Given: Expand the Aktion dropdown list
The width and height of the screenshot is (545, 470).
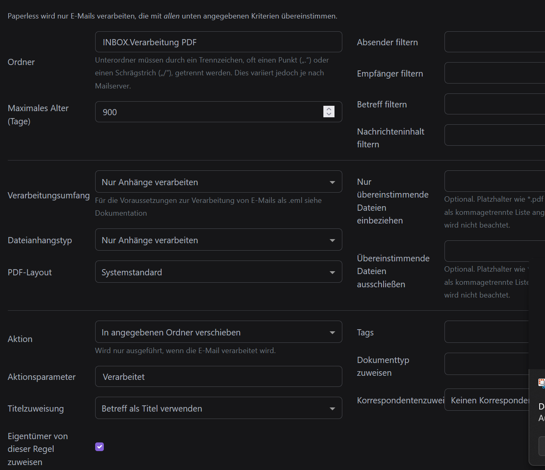Looking at the screenshot, I should [218, 332].
